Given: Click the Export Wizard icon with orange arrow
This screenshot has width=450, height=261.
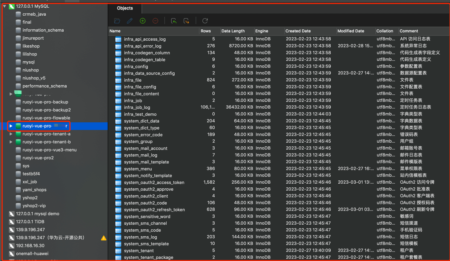Looking at the screenshot, I should 186,21.
